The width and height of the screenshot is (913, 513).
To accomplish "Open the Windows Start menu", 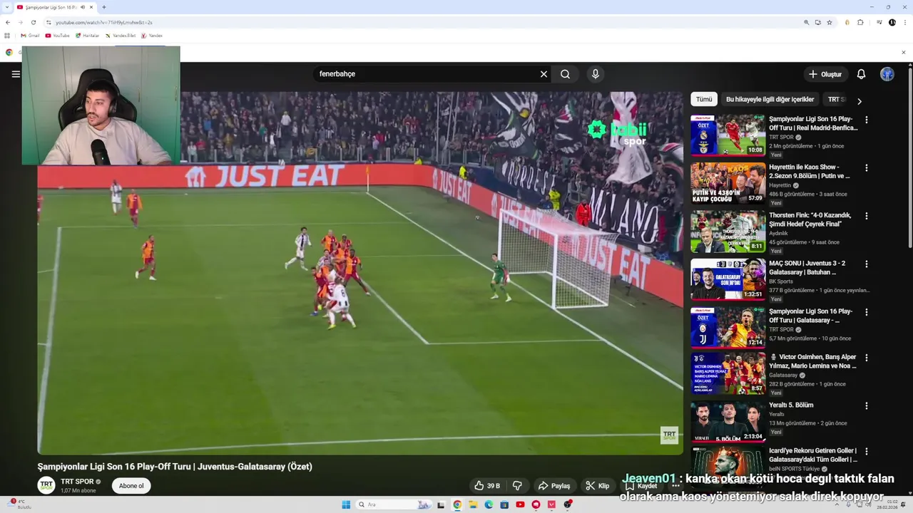I will [x=346, y=504].
